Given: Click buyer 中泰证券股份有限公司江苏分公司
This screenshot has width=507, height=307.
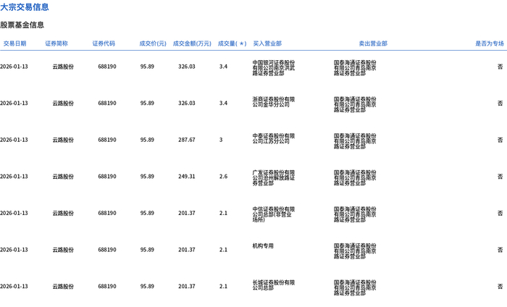Looking at the screenshot, I should coord(274,138).
